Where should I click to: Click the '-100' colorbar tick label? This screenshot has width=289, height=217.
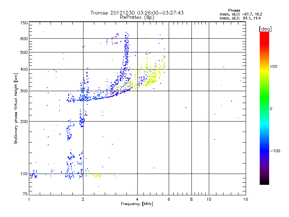click(275, 151)
